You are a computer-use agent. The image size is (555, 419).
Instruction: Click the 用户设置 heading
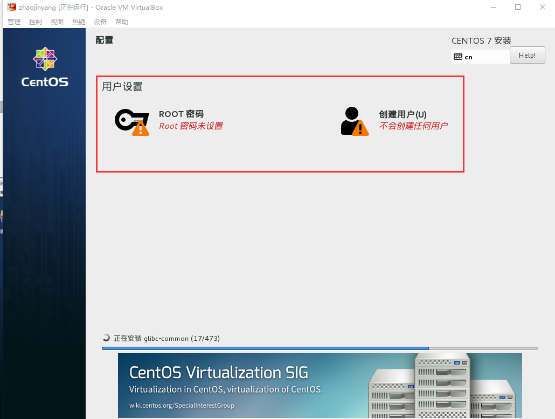coord(122,86)
